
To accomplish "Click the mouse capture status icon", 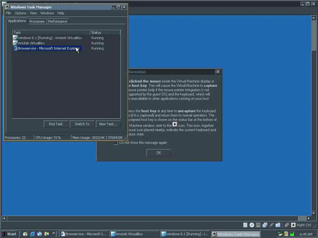I will [x=287, y=225].
